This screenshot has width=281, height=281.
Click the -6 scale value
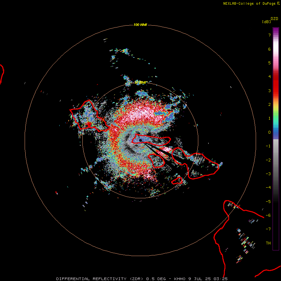[x=268, y=215]
